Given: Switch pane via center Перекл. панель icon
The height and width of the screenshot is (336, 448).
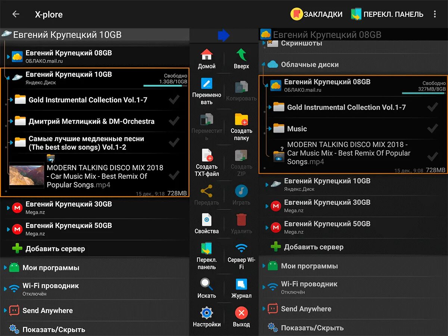Looking at the screenshot, I should [x=206, y=256].
